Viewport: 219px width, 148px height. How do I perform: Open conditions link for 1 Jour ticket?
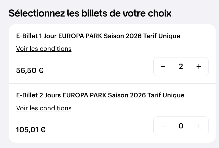44,49
